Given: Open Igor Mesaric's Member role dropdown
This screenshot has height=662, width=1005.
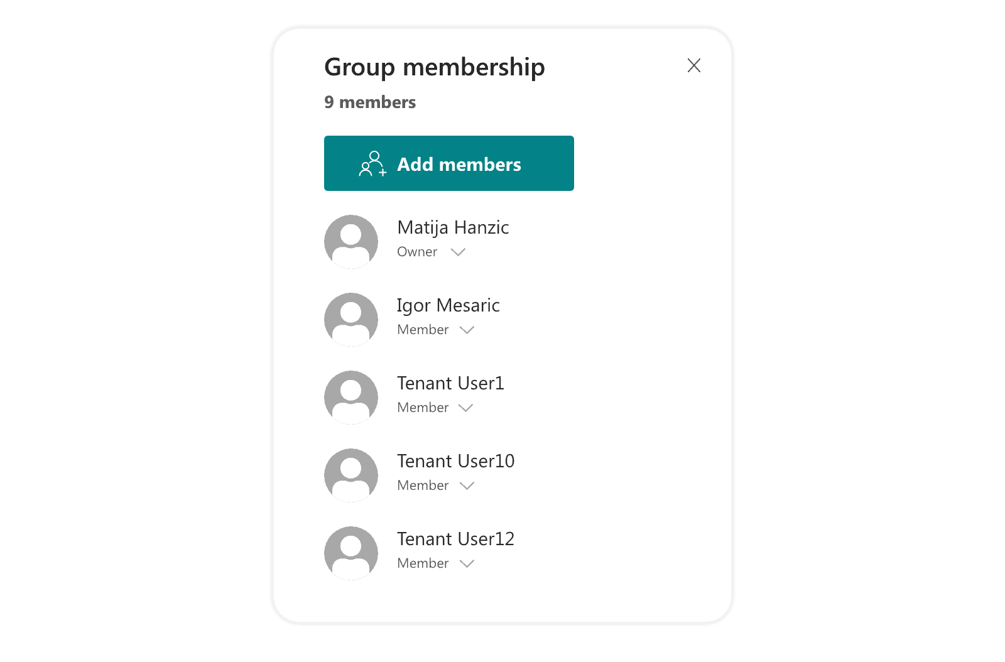Looking at the screenshot, I should click(467, 330).
